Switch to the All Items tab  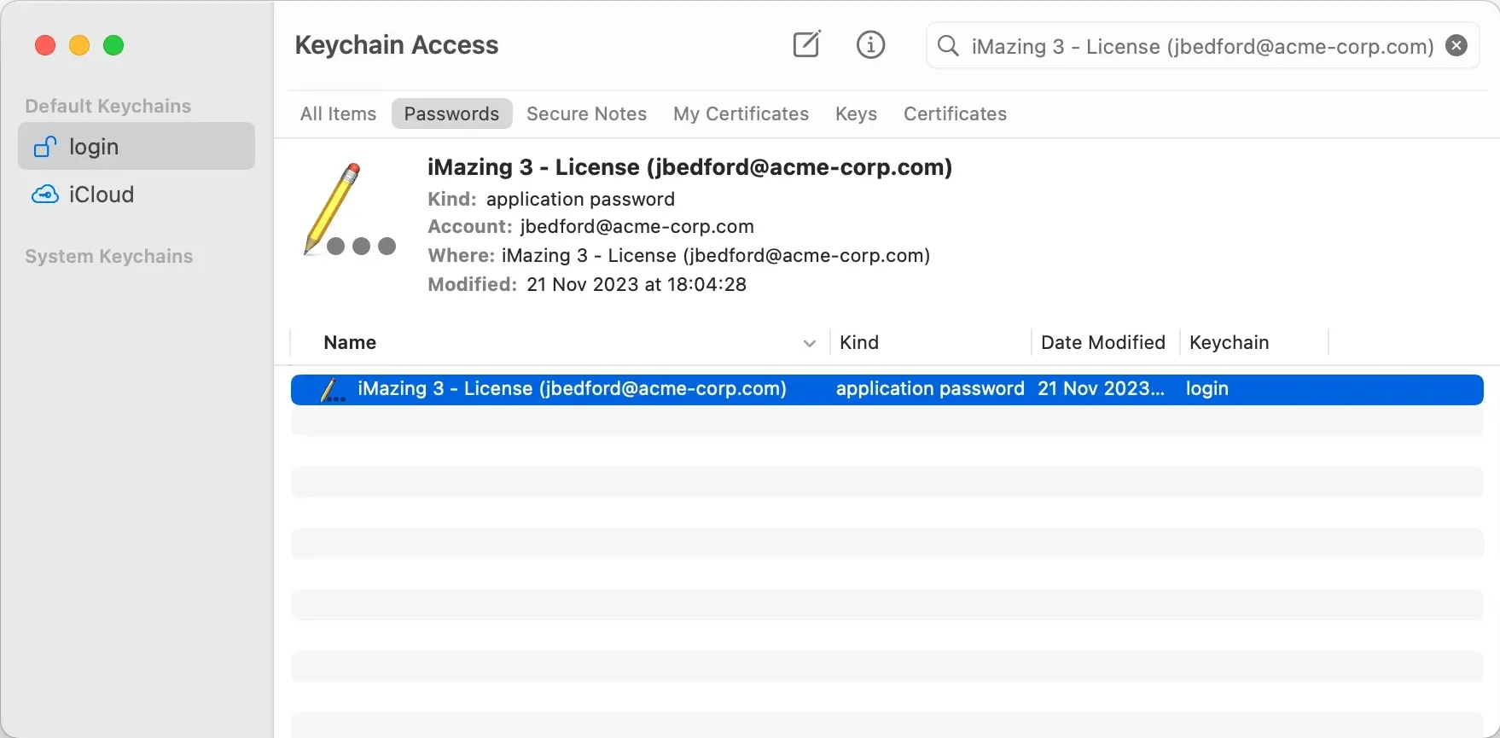coord(338,113)
